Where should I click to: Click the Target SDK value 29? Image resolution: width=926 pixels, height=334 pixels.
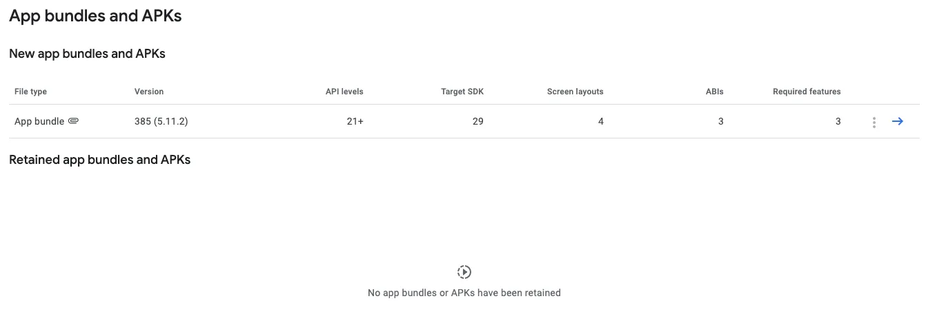pos(477,121)
